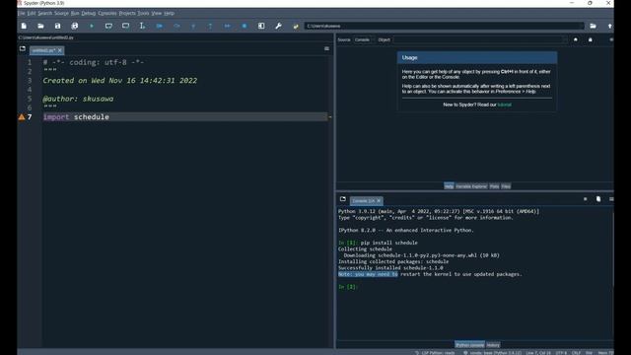The image size is (631, 355).
Task: Remove all variables icon in console
Action: click(x=598, y=199)
